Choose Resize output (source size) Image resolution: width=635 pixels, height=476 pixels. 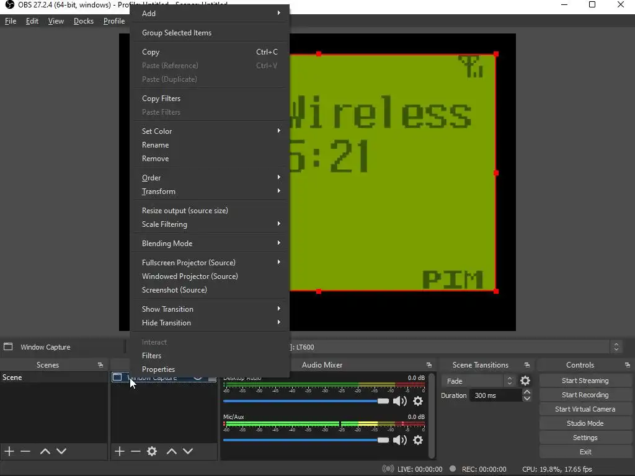[x=211, y=211]
